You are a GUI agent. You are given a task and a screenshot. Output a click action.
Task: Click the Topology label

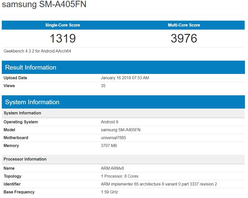coord(12,176)
